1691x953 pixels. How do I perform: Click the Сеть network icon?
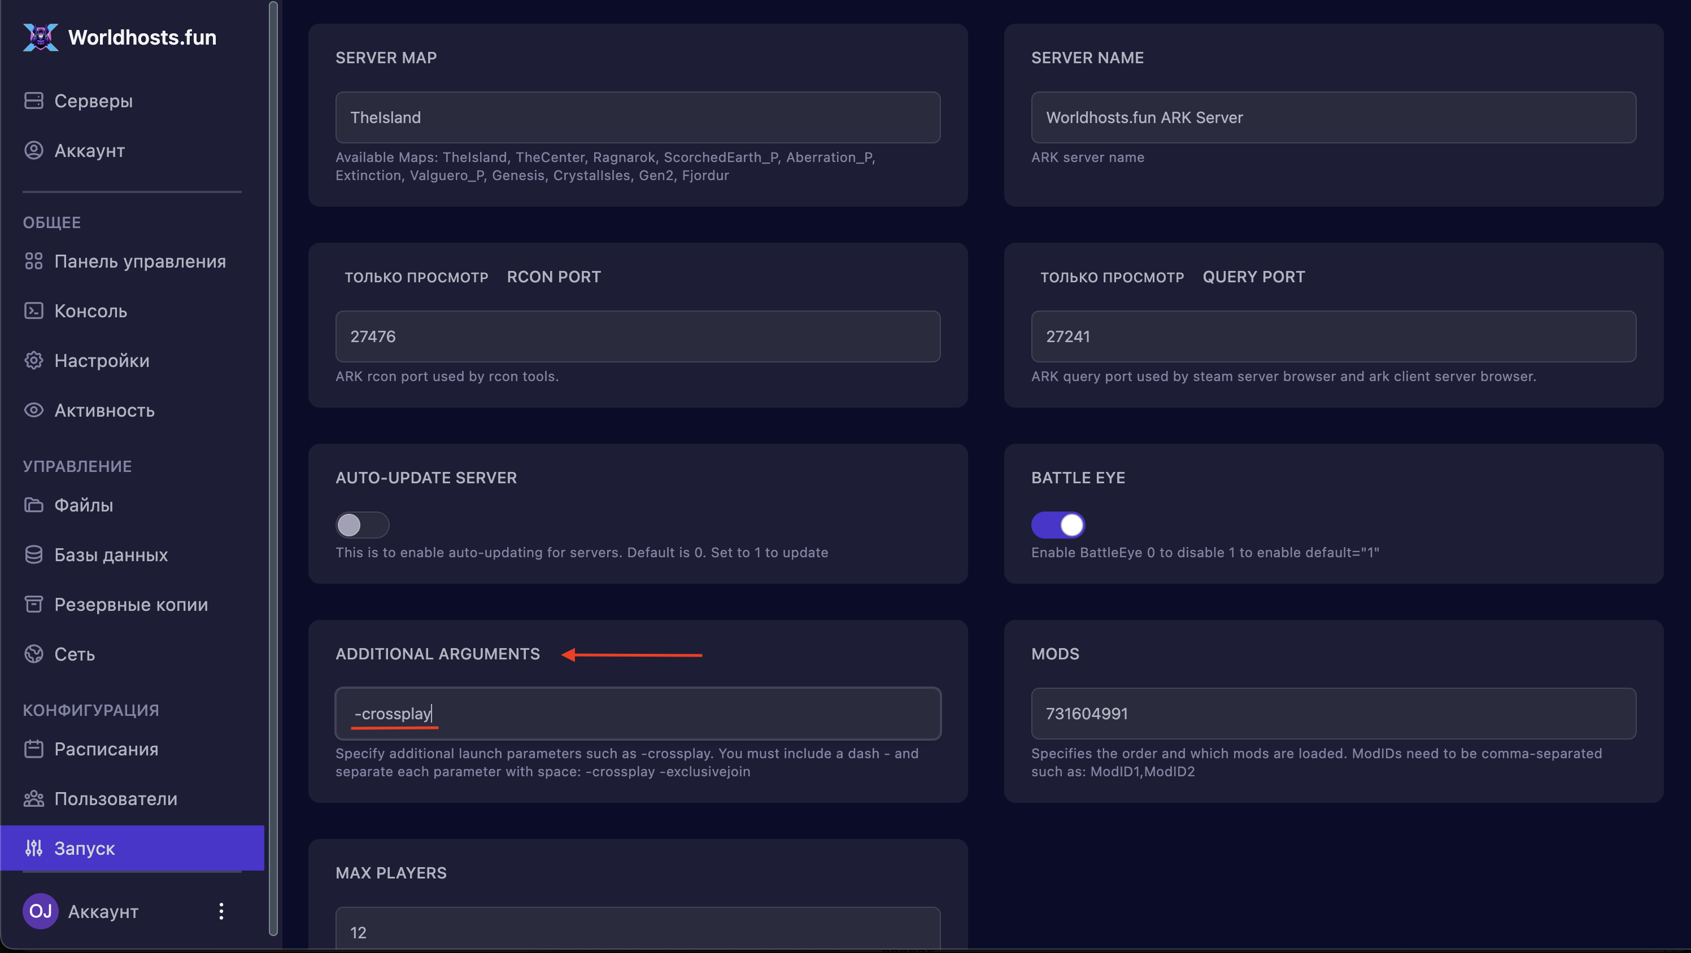33,654
